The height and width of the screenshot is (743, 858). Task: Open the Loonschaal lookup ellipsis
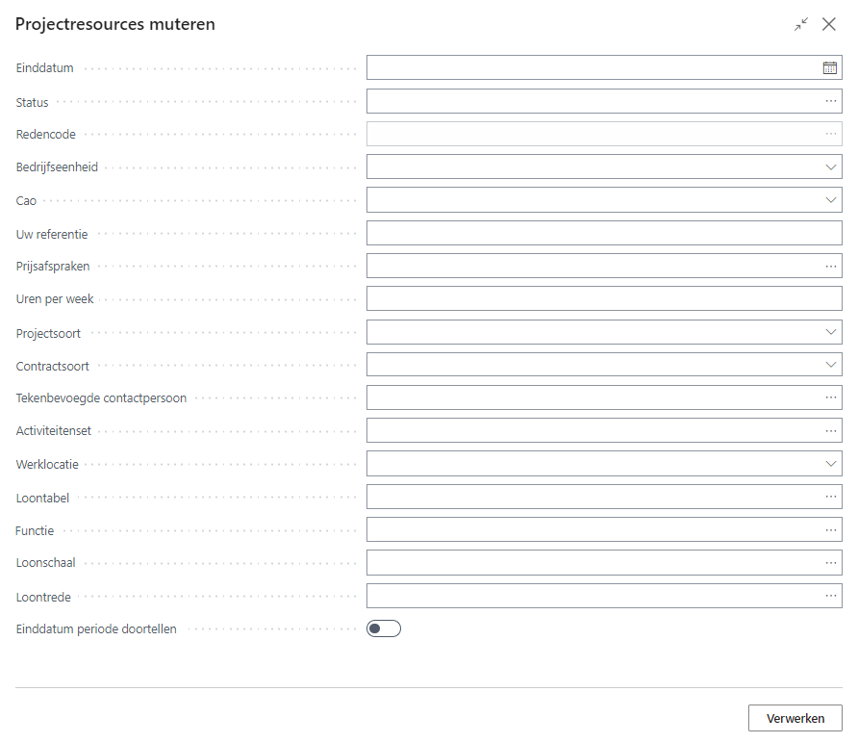[831, 563]
